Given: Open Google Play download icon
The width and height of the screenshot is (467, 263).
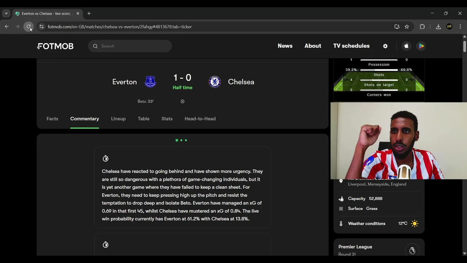Looking at the screenshot, I should tap(421, 46).
